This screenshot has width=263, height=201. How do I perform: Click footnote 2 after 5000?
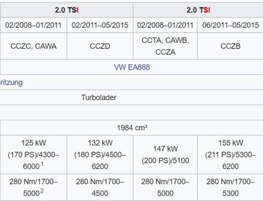(42, 191)
